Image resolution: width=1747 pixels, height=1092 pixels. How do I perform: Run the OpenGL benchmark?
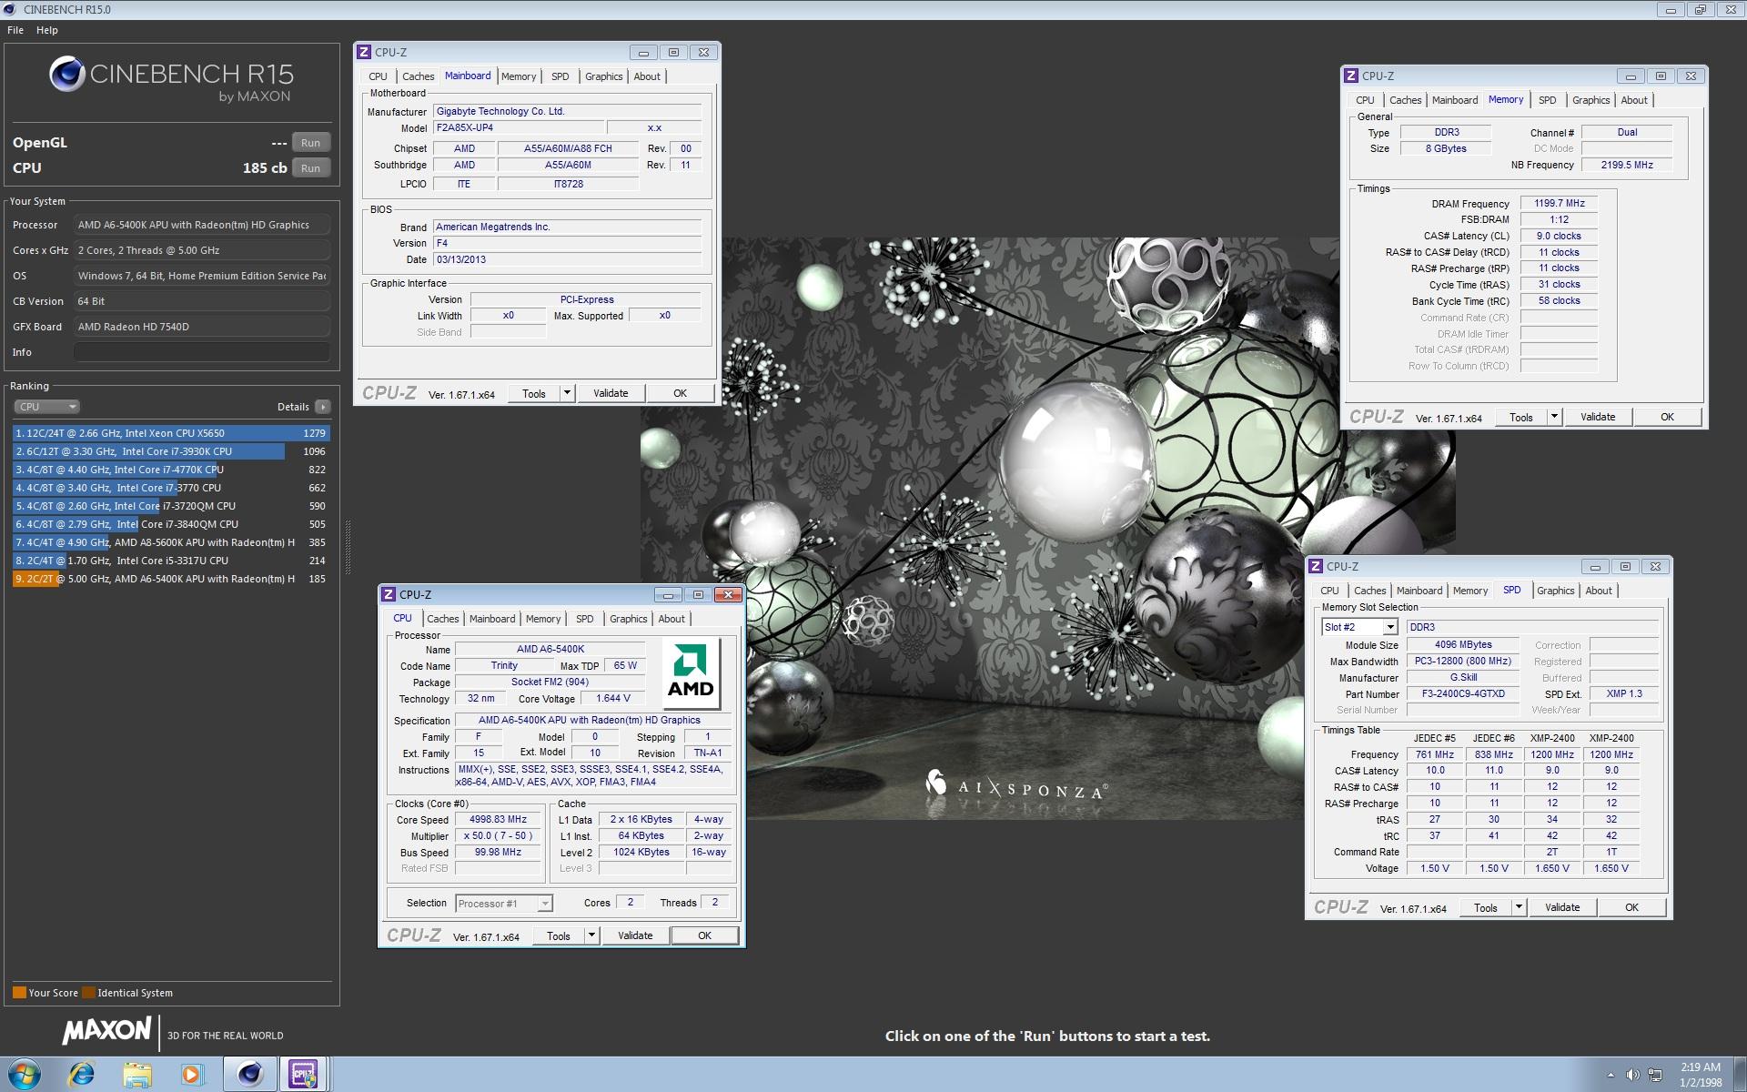click(310, 143)
